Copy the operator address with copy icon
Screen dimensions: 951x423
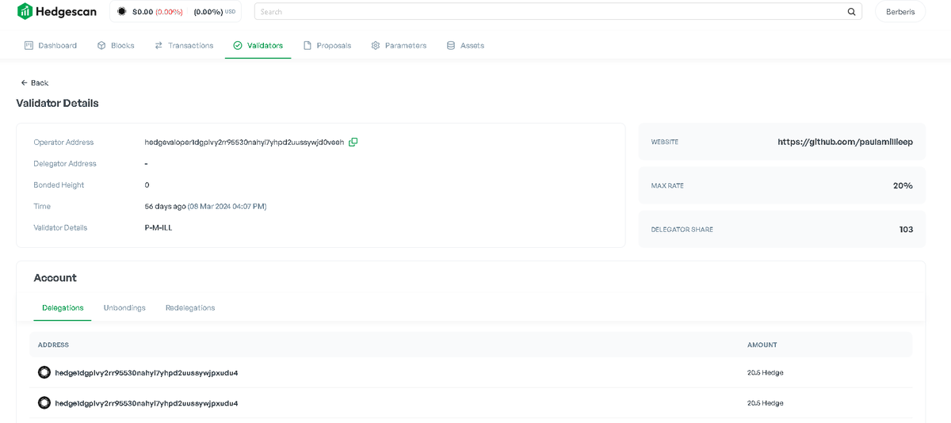(x=353, y=142)
